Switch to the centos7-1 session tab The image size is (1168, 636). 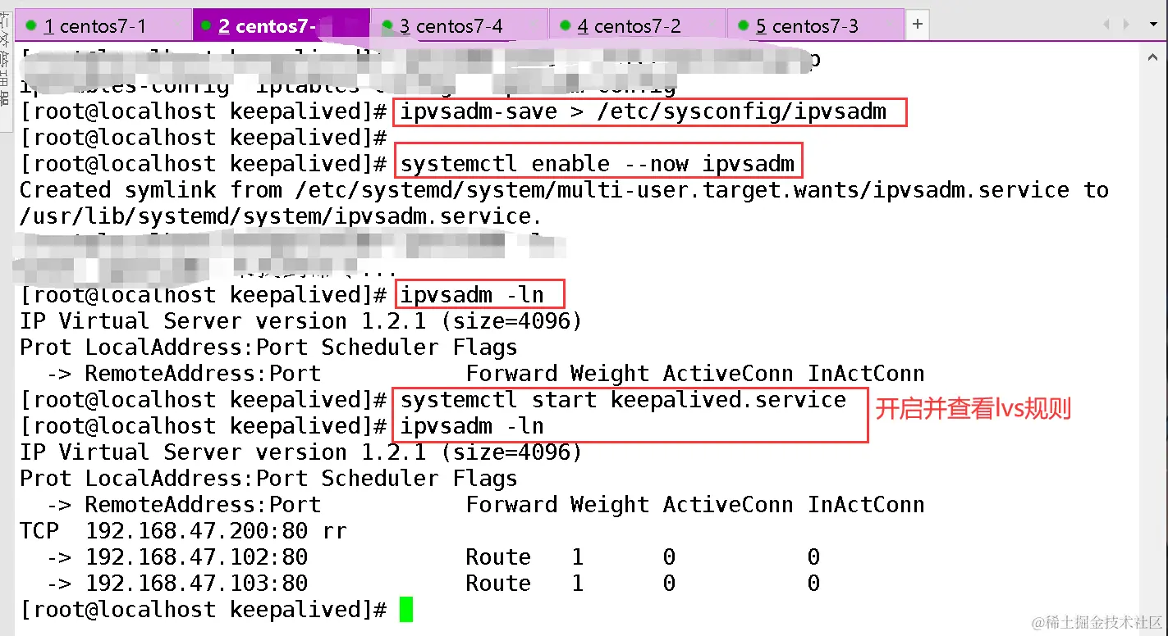[x=103, y=25]
